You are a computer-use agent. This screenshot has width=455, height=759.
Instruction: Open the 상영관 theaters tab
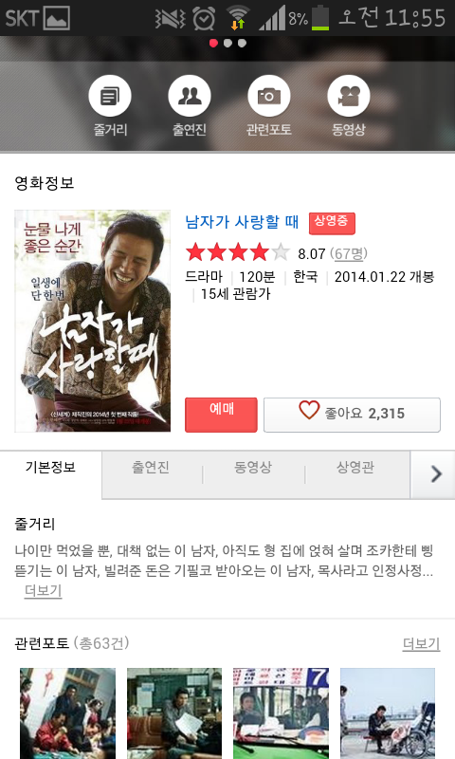[355, 468]
